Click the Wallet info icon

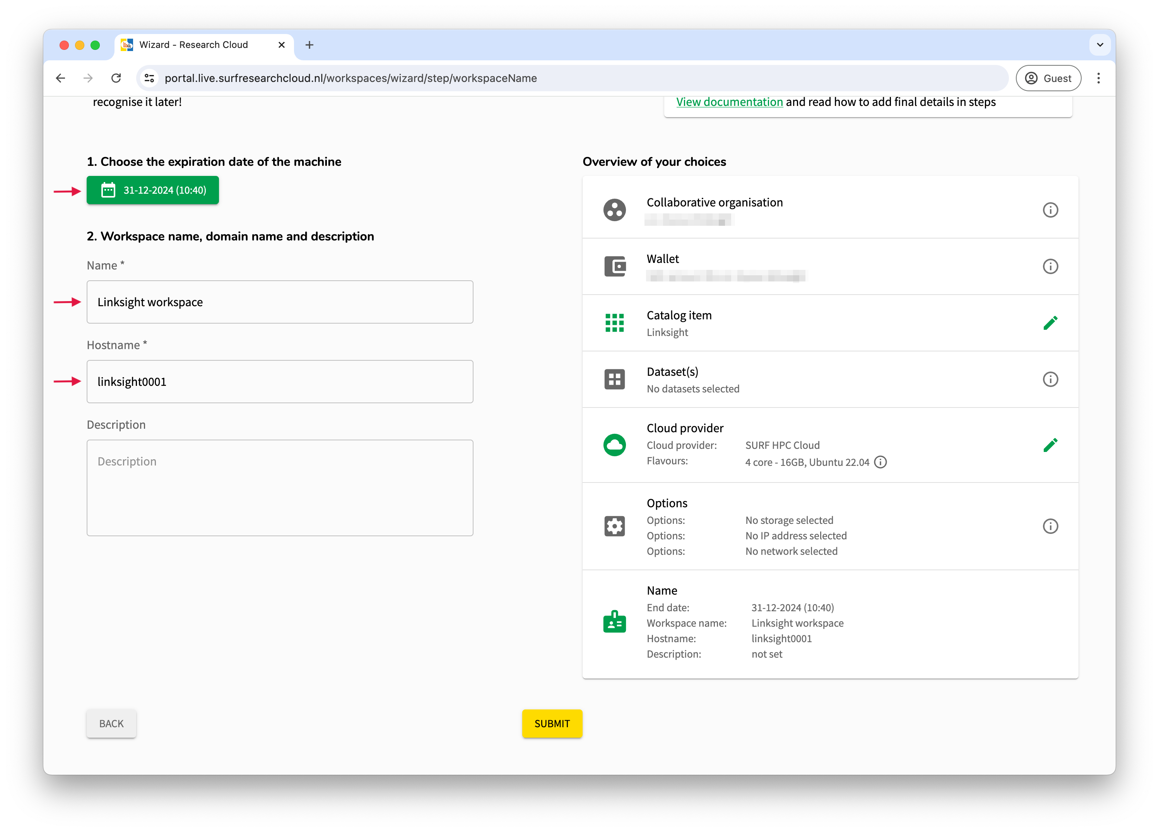click(x=1050, y=266)
